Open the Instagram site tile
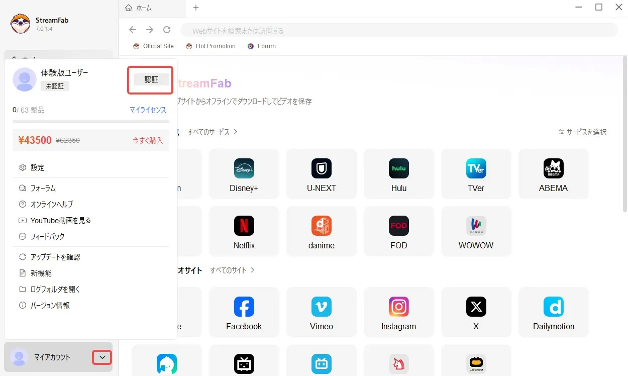 (398, 312)
